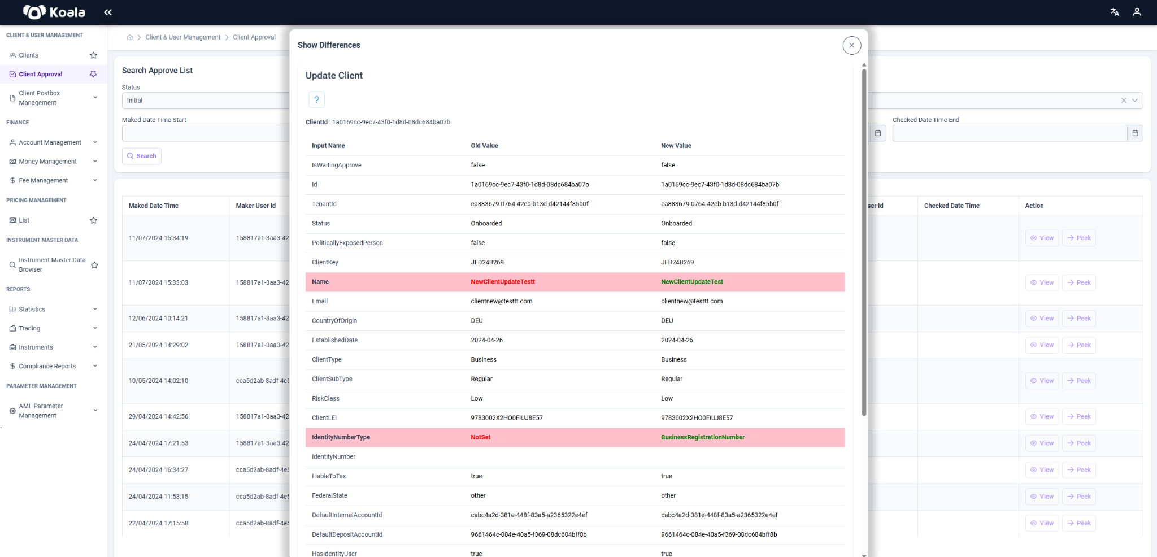Click old value NewClientUpdateTestt

point(503,282)
